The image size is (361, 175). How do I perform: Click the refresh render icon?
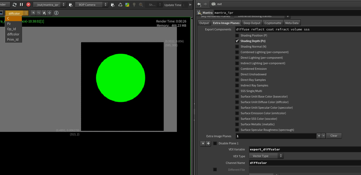[15, 5]
